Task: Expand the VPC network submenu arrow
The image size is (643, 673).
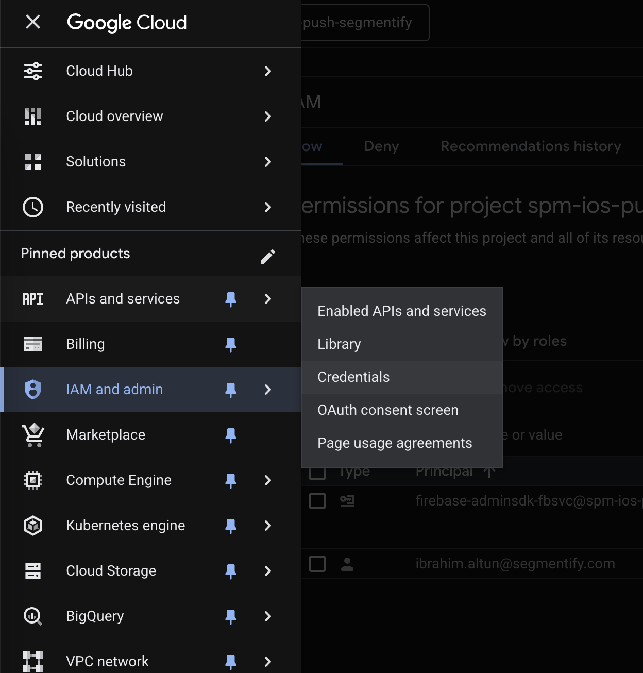Action: [x=268, y=662]
